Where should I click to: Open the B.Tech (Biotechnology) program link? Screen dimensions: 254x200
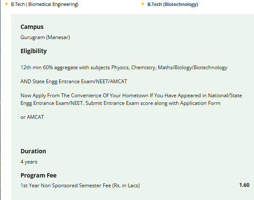pos(173,4)
